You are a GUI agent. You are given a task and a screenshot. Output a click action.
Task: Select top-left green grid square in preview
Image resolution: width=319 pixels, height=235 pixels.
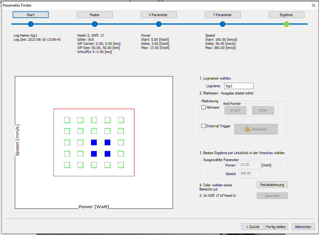(x=67, y=120)
